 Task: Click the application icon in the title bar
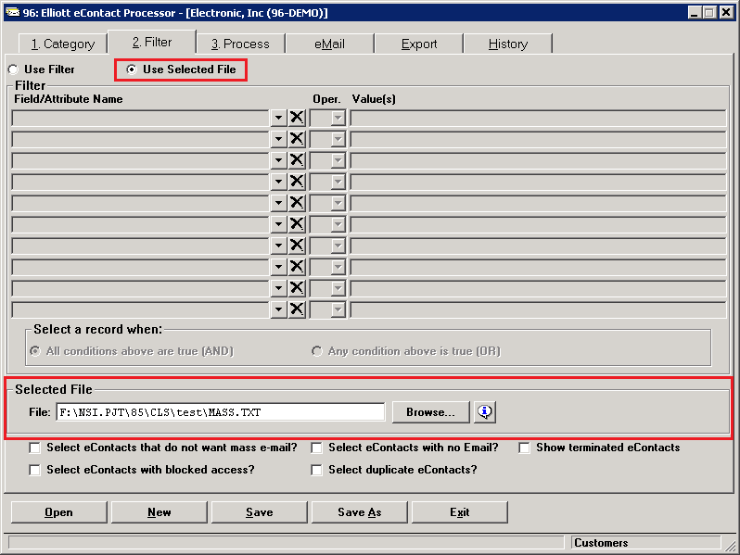point(12,12)
